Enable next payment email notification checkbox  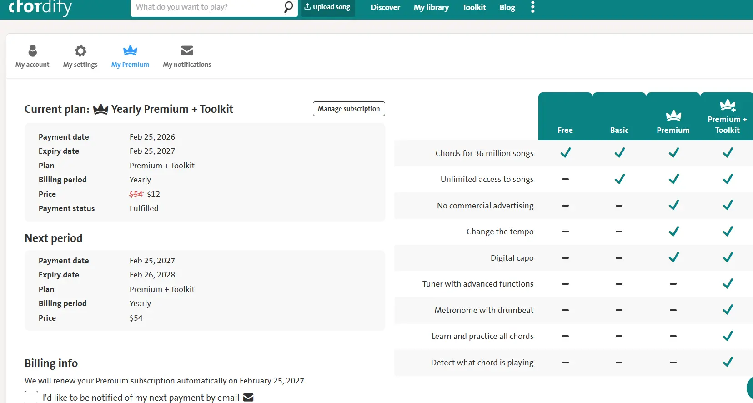(31, 397)
